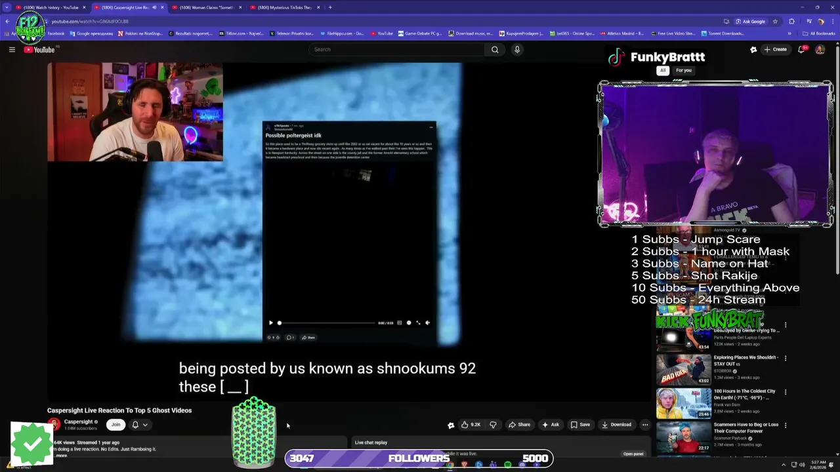Screen dimensions: 840x472
Task: Open the browser extensions puzzle icon
Action: (x=791, y=21)
